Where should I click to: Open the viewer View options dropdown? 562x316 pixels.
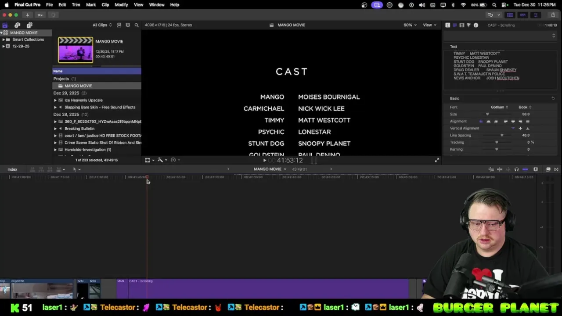pyautogui.click(x=429, y=25)
